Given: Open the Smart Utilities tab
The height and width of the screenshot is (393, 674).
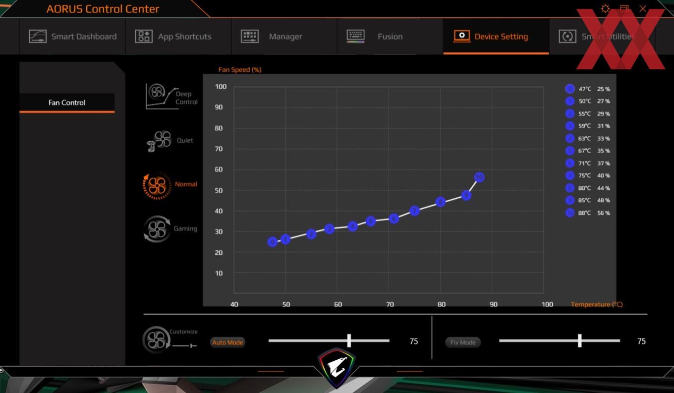Looking at the screenshot, I should [602, 36].
